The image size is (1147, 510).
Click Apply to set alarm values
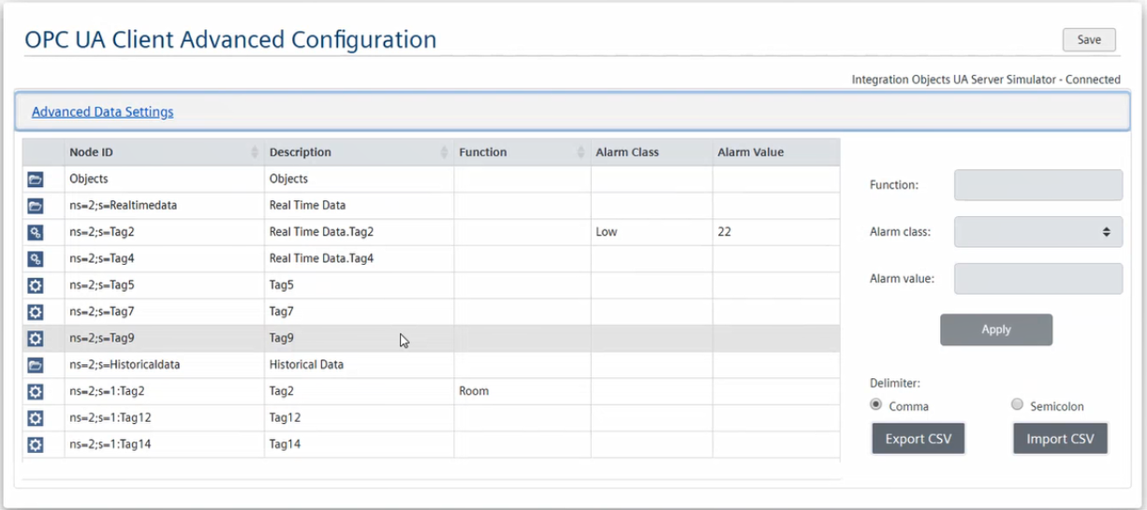pos(996,329)
